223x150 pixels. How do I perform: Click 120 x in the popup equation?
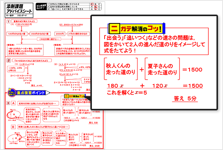click(x=160, y=86)
